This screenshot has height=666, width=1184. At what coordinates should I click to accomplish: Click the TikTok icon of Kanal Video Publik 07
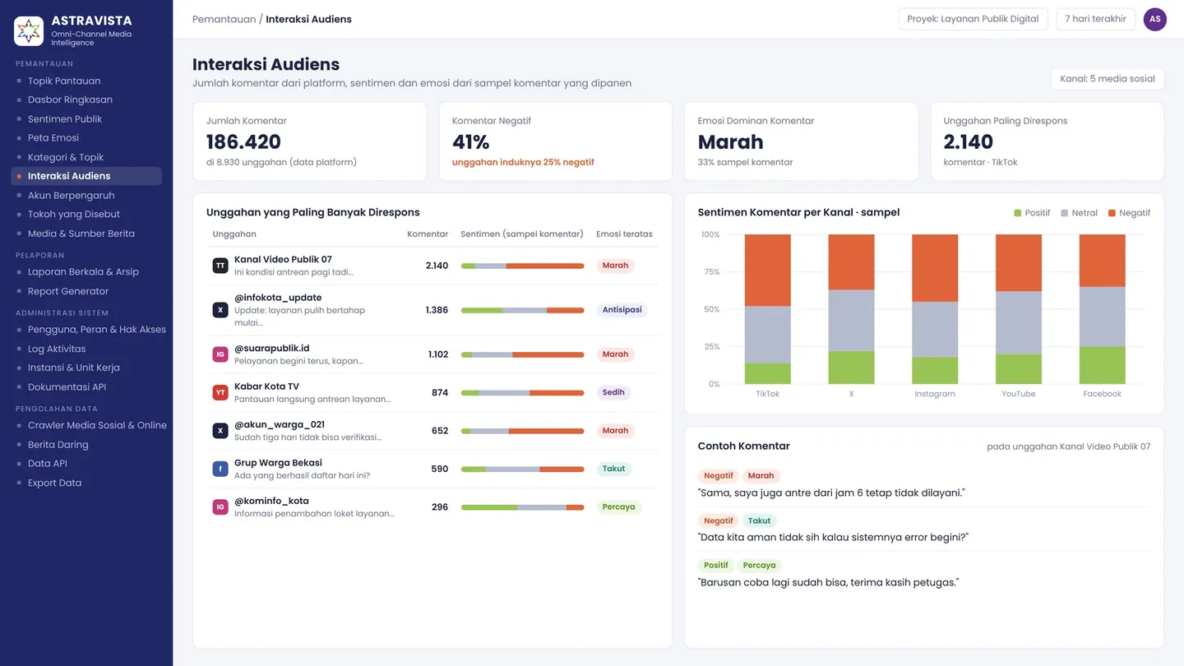pos(220,266)
